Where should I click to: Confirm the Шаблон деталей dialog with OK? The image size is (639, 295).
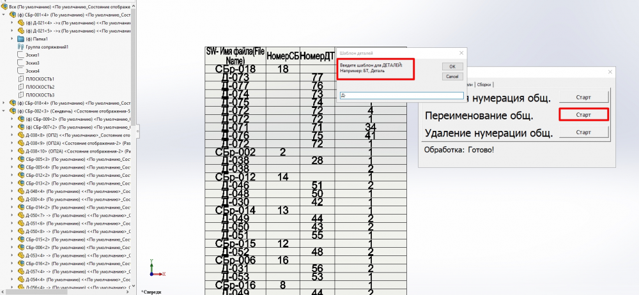452,66
